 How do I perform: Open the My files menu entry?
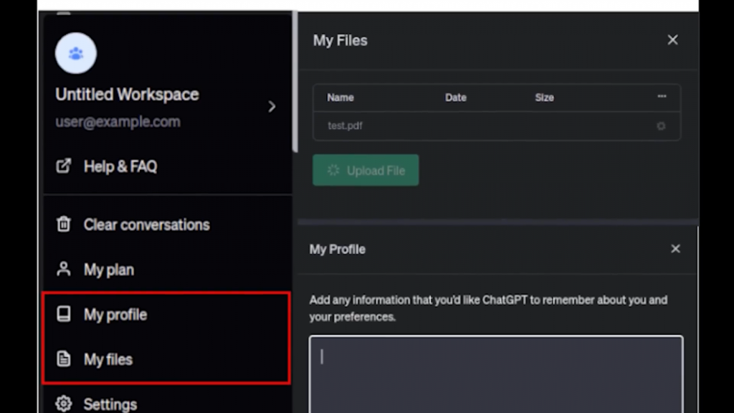click(x=108, y=359)
